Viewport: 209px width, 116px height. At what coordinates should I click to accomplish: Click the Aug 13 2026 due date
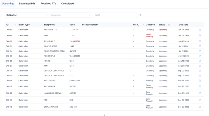point(183,61)
